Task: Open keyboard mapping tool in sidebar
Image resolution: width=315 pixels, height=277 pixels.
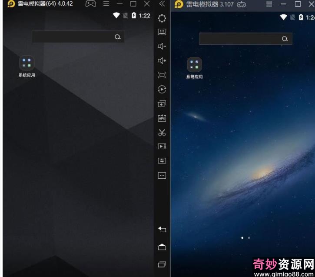Action: point(162,32)
